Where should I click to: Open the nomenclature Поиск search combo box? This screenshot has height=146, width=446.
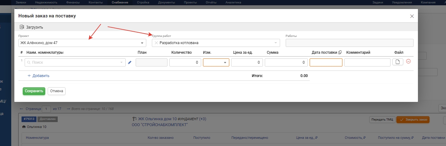[x=75, y=62]
